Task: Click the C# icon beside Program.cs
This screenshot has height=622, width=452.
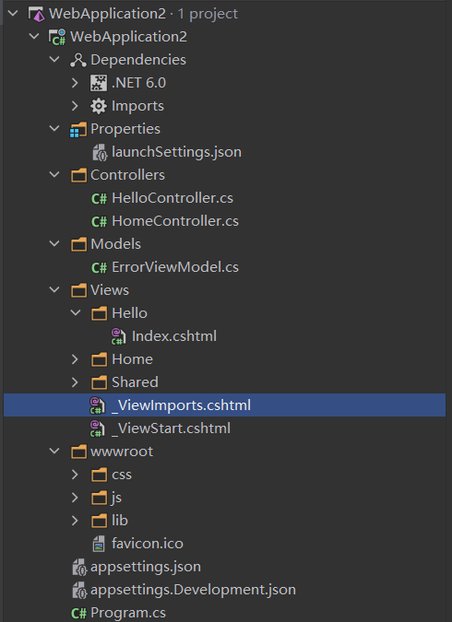Action: pyautogui.click(x=78, y=613)
